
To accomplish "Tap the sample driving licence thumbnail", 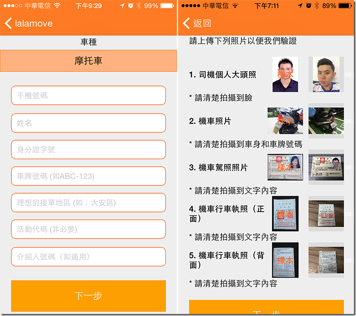I will pyautogui.click(x=285, y=167).
